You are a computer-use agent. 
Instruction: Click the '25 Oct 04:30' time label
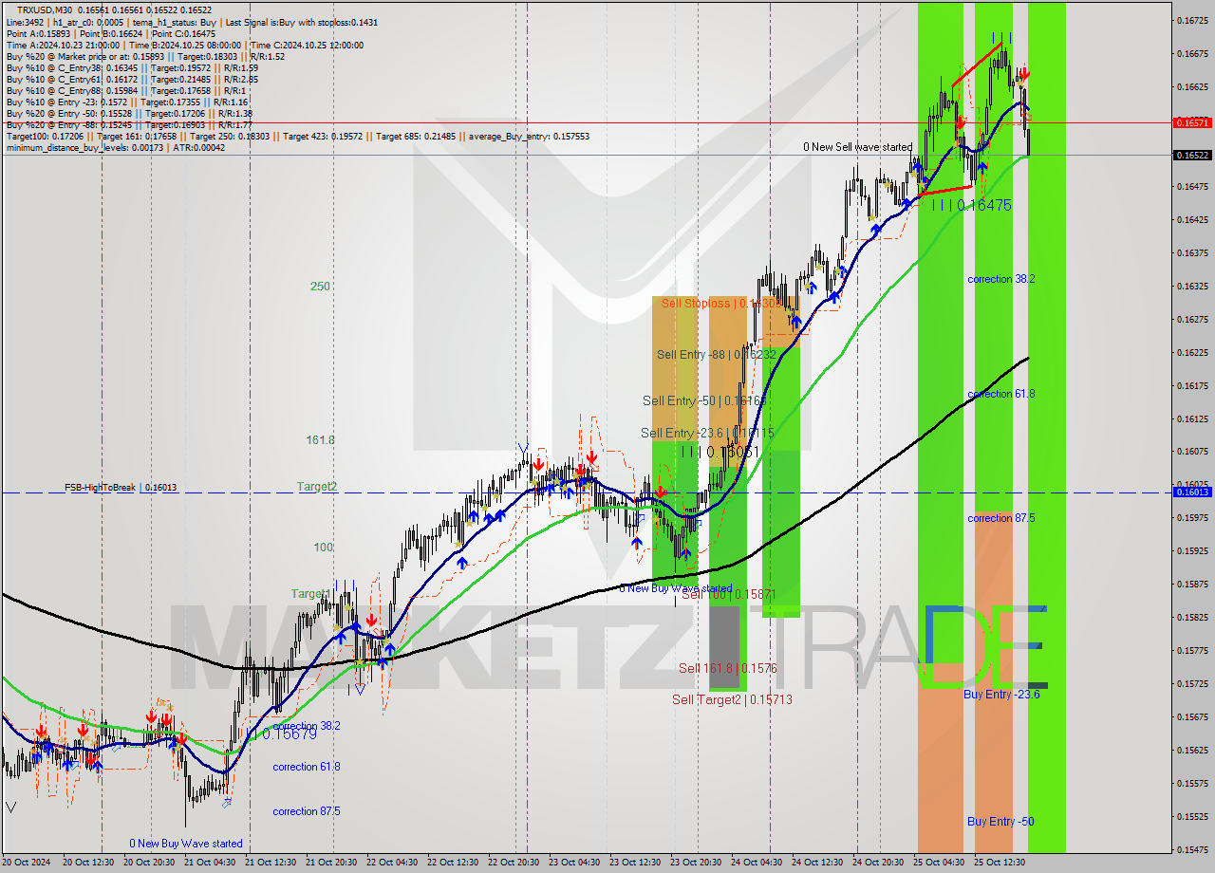click(x=939, y=863)
